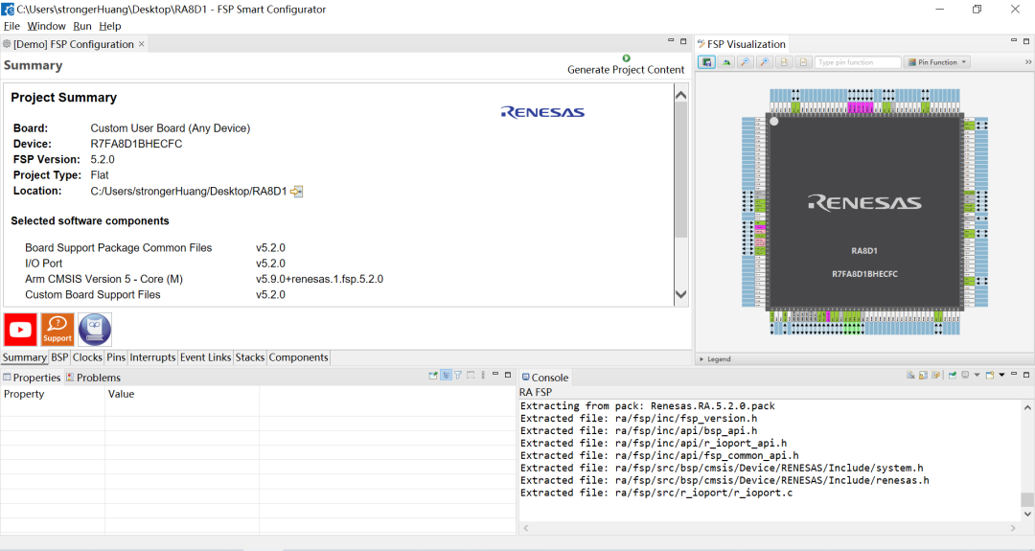Screen dimensions: 1035x551
Task: Show hidden toolbar items via chevron
Action: 1026,62
